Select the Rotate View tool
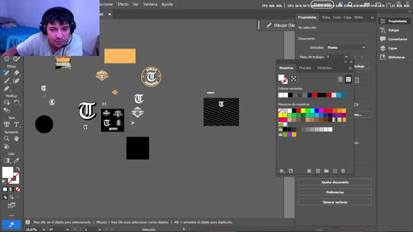413x232 pixels. pos(6,146)
